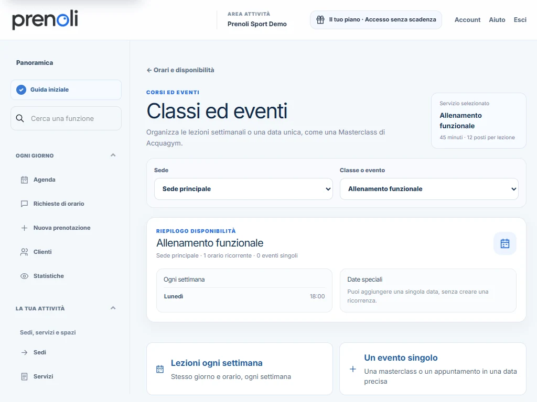Focus the Cerca una funzione search field
Screen dimensions: 537x402
(66, 118)
